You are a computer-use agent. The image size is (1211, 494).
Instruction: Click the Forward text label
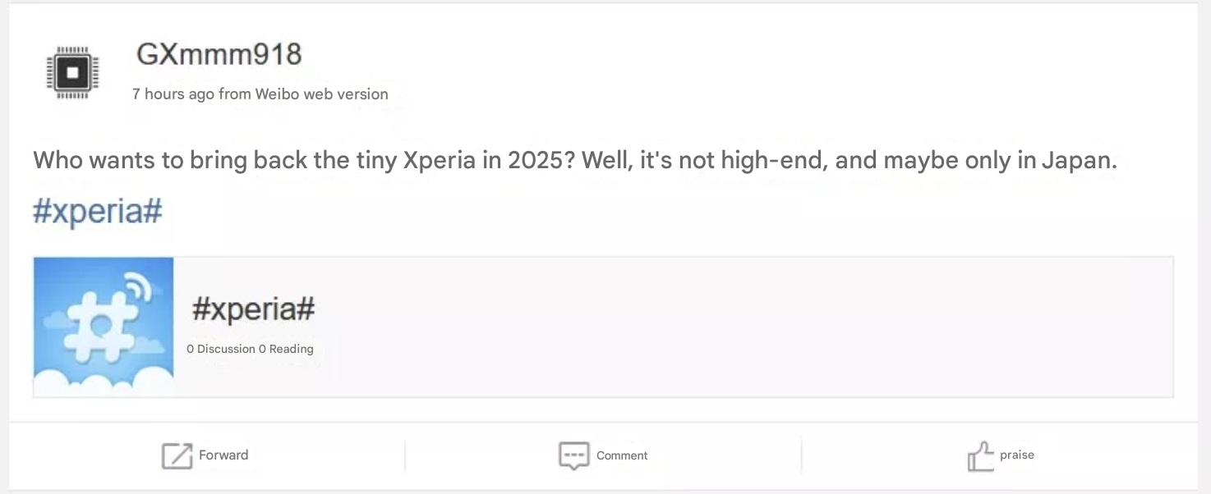point(223,455)
